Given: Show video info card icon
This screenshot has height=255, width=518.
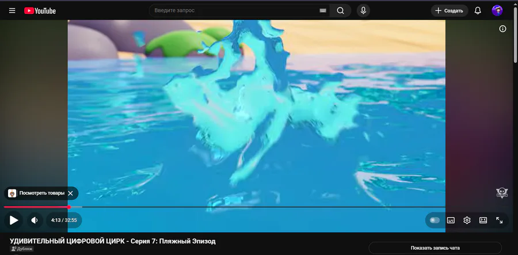Looking at the screenshot, I should click(502, 29).
